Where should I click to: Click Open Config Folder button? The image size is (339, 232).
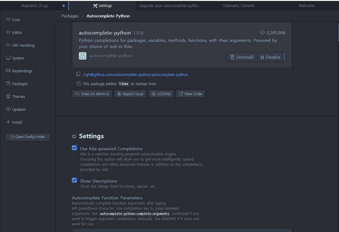point(28,137)
